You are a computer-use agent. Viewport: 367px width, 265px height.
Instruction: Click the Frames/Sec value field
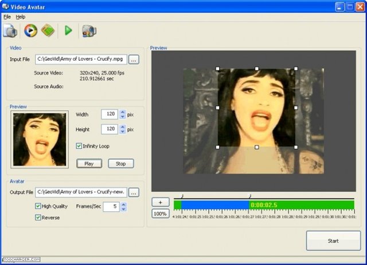point(111,207)
